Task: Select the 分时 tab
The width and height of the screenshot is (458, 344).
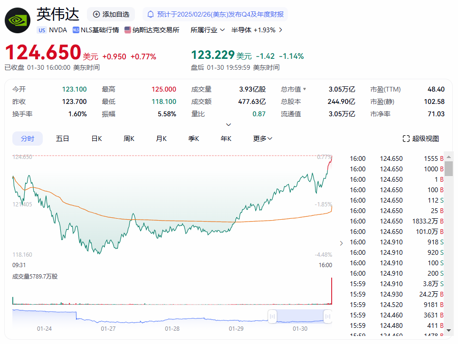Action: point(28,139)
